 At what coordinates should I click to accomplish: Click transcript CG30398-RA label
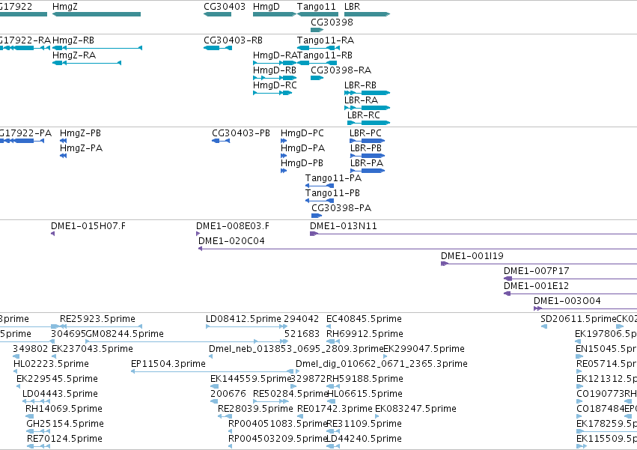(341, 70)
